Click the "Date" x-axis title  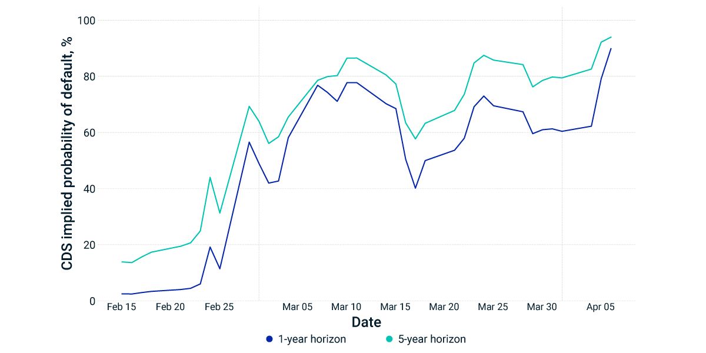(366, 322)
